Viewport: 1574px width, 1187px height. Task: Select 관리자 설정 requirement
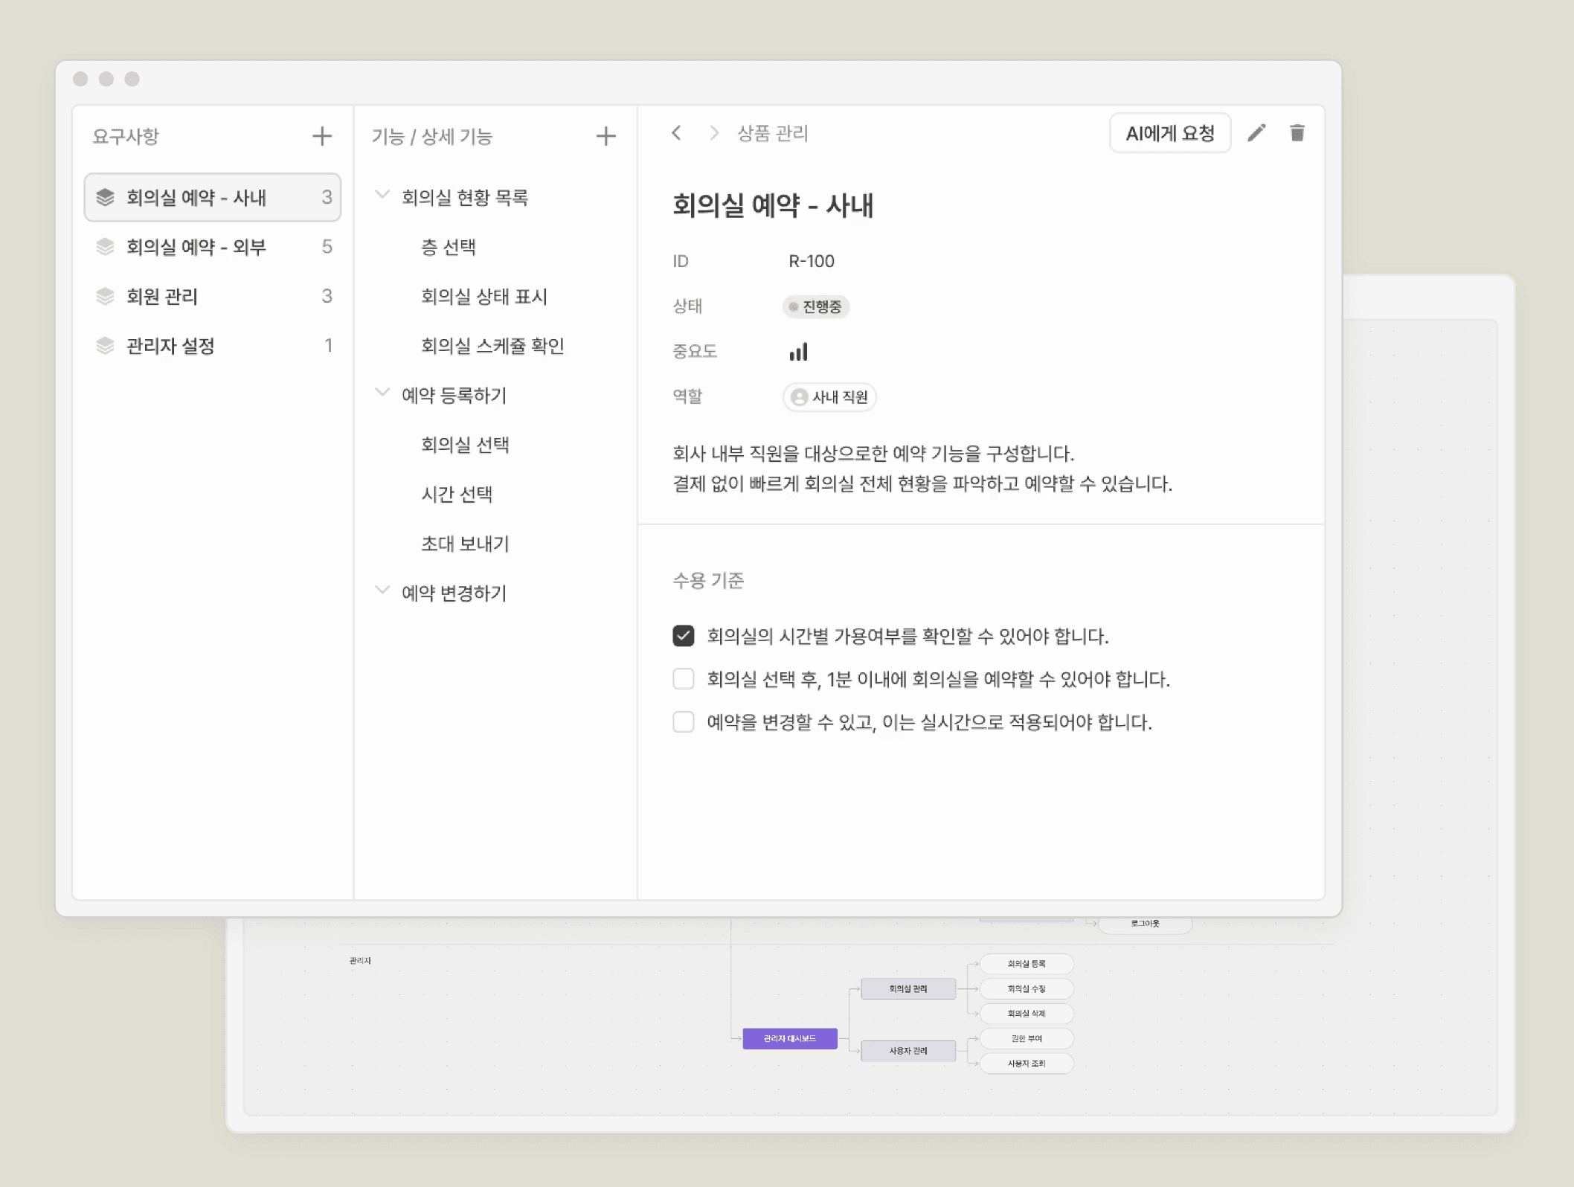click(x=170, y=346)
